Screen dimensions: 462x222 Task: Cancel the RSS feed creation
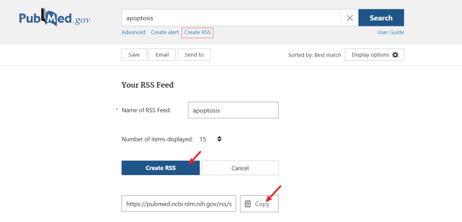(x=240, y=168)
